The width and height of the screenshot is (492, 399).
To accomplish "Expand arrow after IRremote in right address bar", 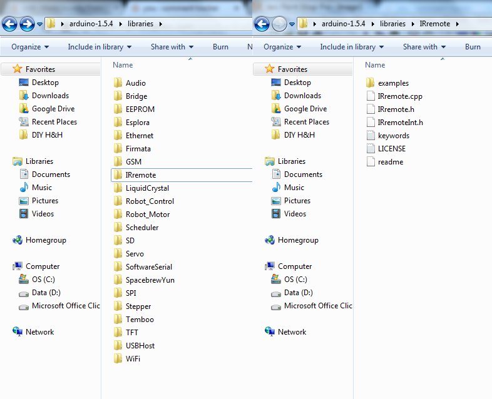I will pos(458,24).
